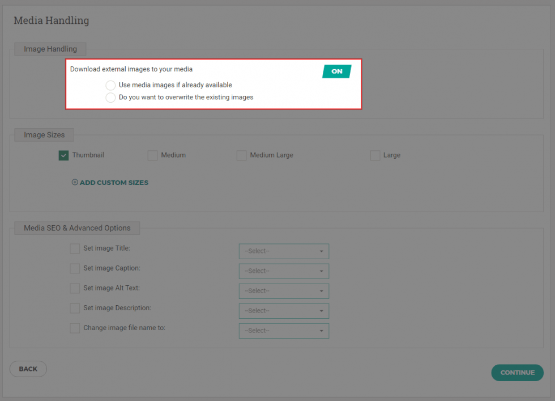Click the plus icon beside ADD CUSTOM SIZES
The height and width of the screenshot is (401, 555).
(x=74, y=182)
